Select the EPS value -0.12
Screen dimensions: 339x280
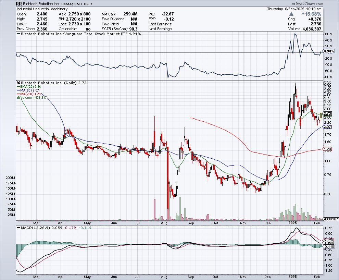click(x=169, y=19)
